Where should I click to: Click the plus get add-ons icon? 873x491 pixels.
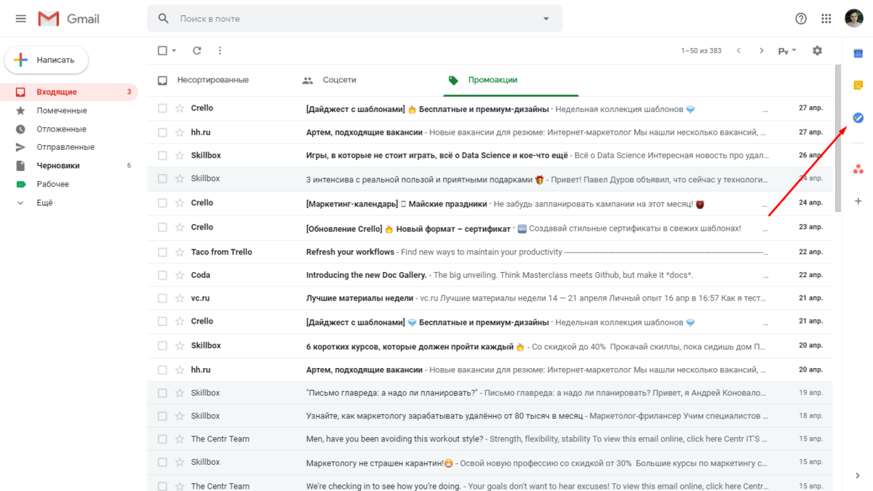tap(858, 201)
